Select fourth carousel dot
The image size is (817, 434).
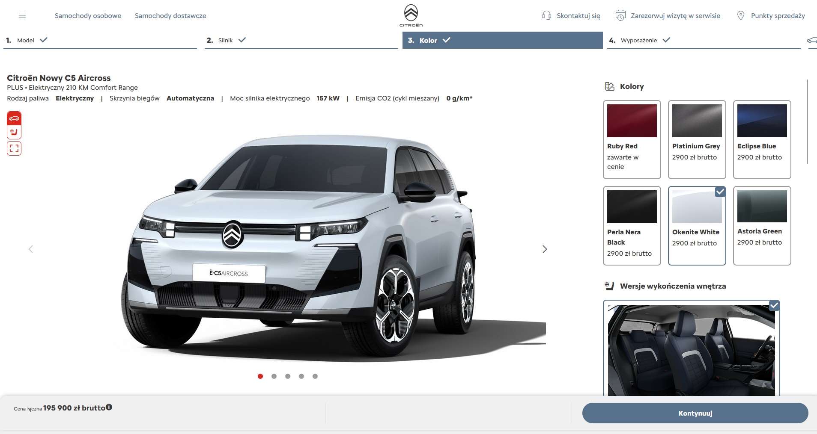[x=301, y=376]
